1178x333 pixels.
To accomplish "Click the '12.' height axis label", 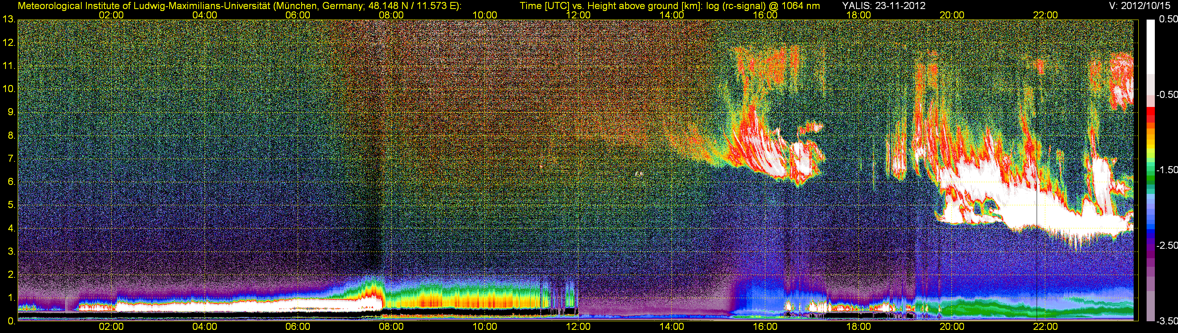I will point(9,43).
